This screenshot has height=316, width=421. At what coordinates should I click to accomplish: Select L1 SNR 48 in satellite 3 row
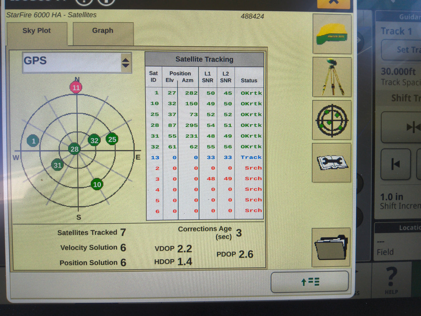tap(211, 179)
